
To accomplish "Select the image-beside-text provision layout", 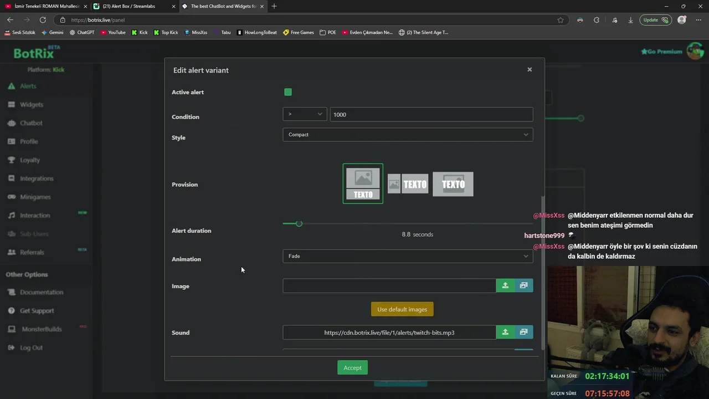I will click(408, 184).
